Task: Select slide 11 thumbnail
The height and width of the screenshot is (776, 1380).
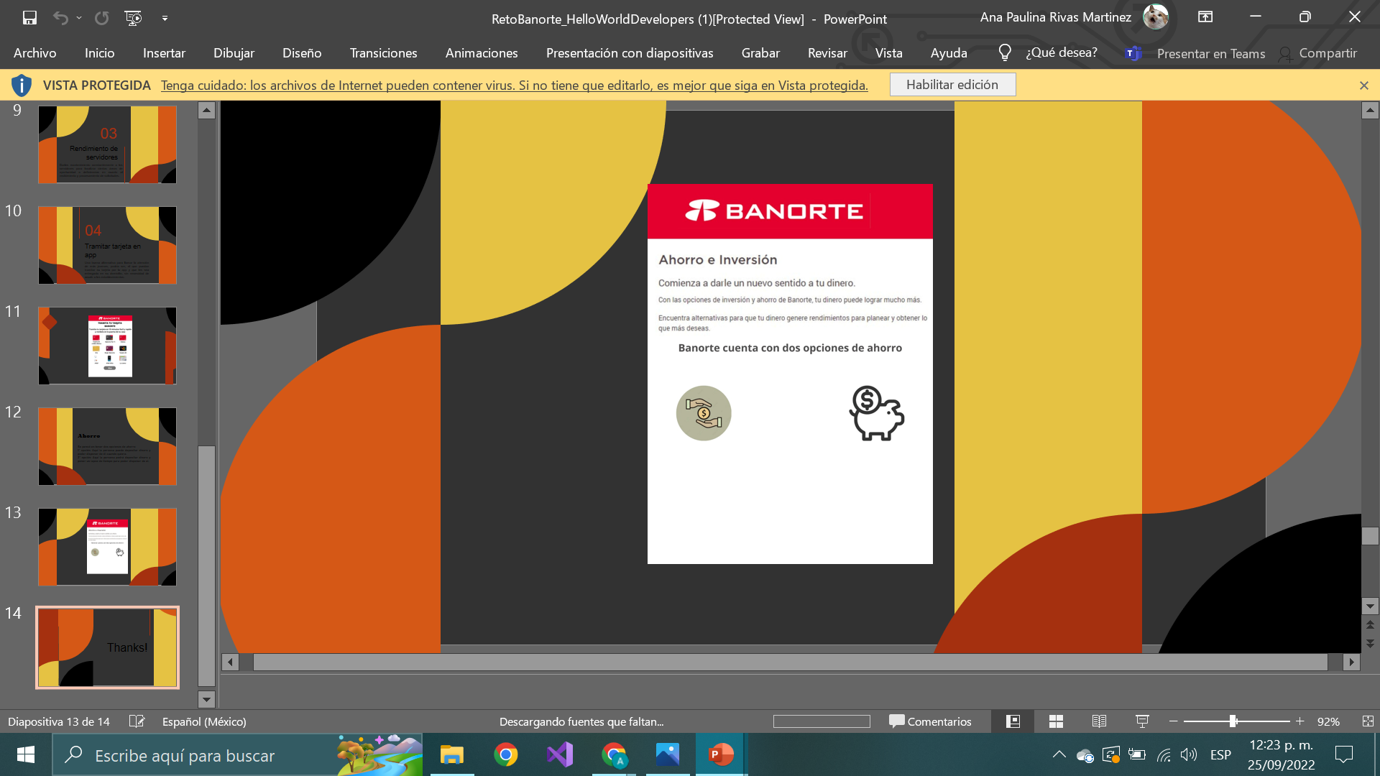Action: point(107,346)
